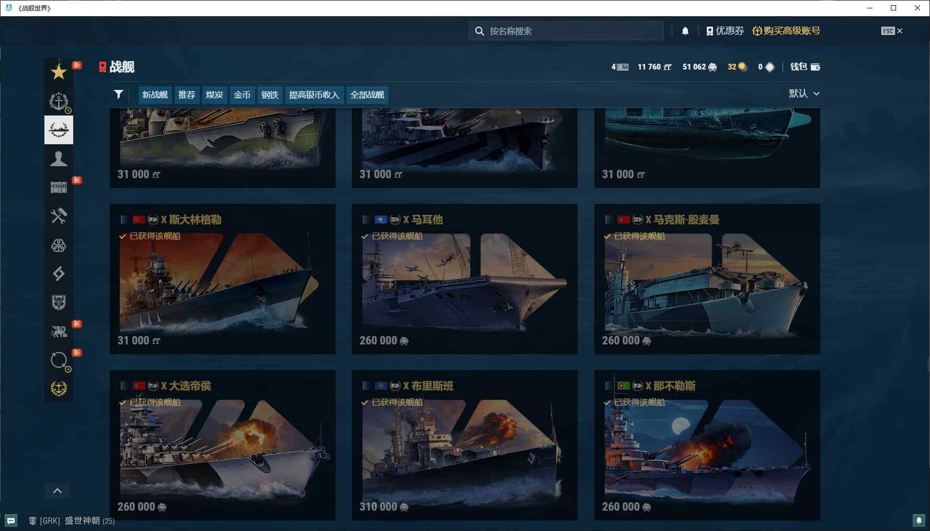Open the winged lion sidebar icon

(59, 331)
